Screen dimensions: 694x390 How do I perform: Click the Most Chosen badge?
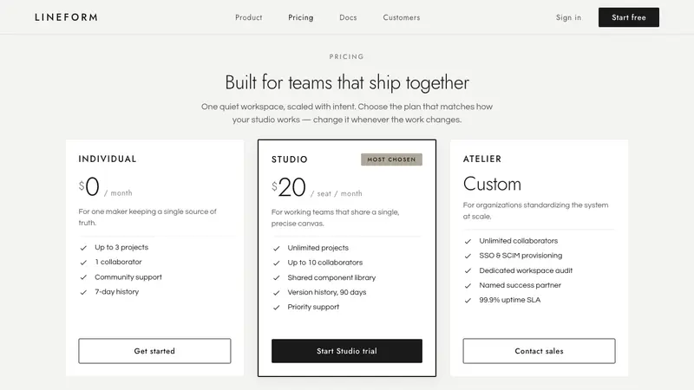coord(391,159)
